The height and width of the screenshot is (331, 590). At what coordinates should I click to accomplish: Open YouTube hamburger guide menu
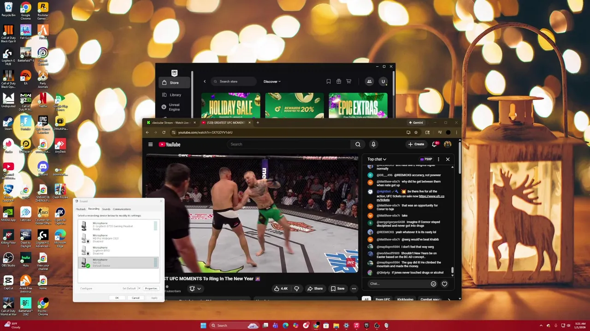click(150, 144)
